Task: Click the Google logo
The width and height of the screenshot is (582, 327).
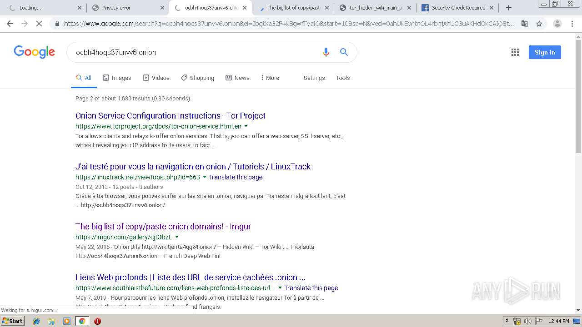Action: [x=34, y=52]
